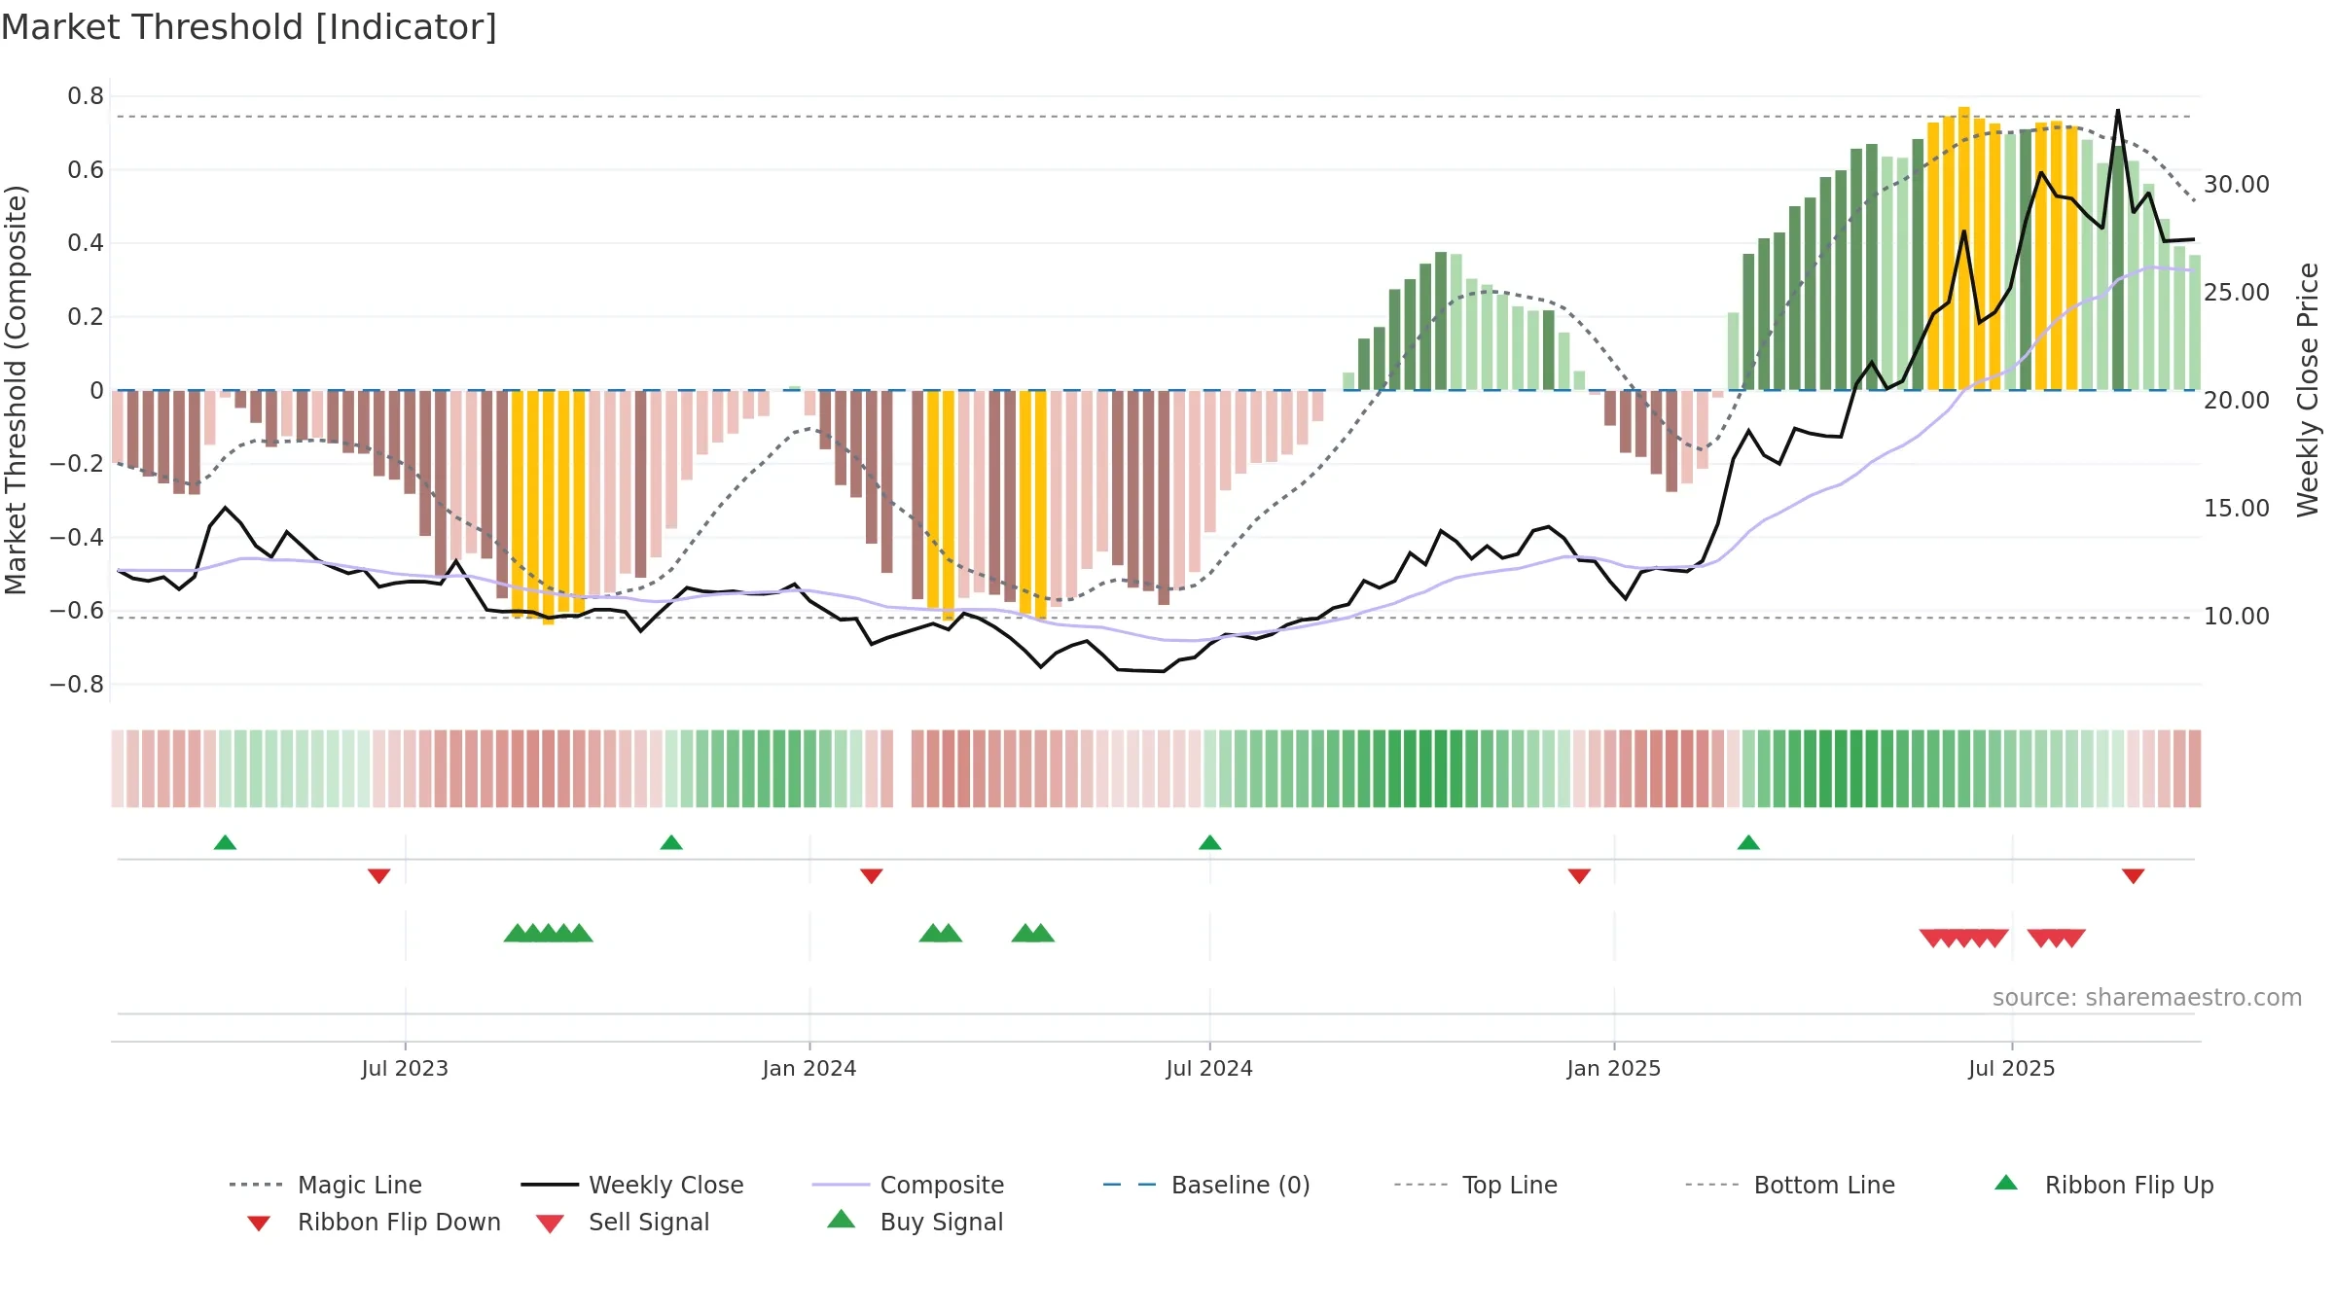Click the 0.8 tick on the left axis
The height and width of the screenshot is (1313, 2335).
(86, 96)
